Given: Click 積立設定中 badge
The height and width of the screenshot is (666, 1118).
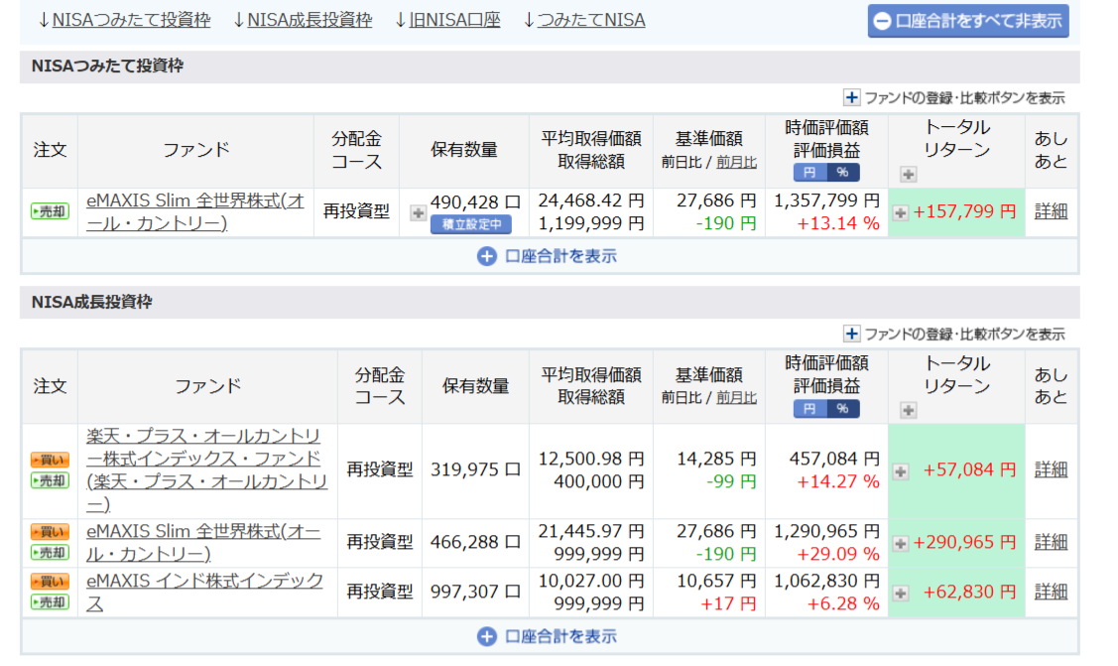Looking at the screenshot, I should (x=470, y=224).
